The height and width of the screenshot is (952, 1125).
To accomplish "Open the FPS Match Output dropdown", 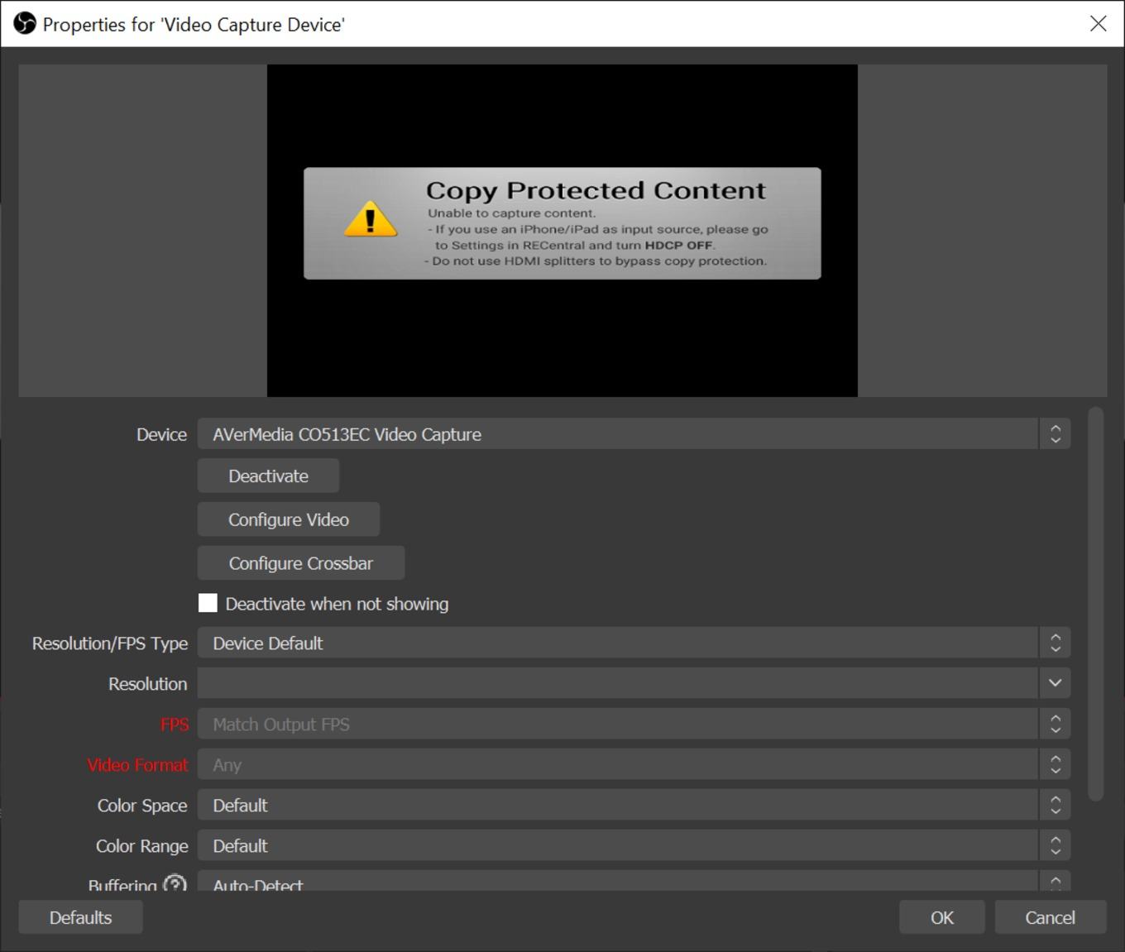I will [x=634, y=724].
